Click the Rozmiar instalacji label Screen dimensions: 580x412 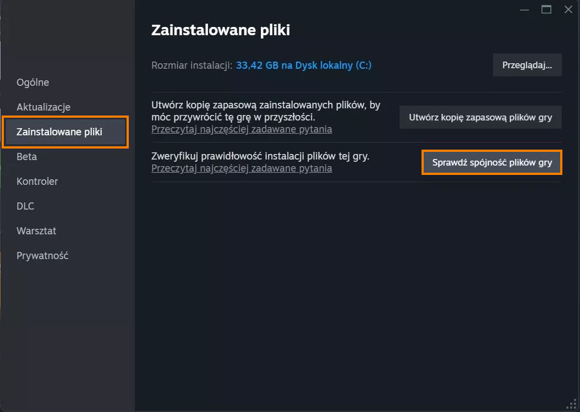coord(191,65)
